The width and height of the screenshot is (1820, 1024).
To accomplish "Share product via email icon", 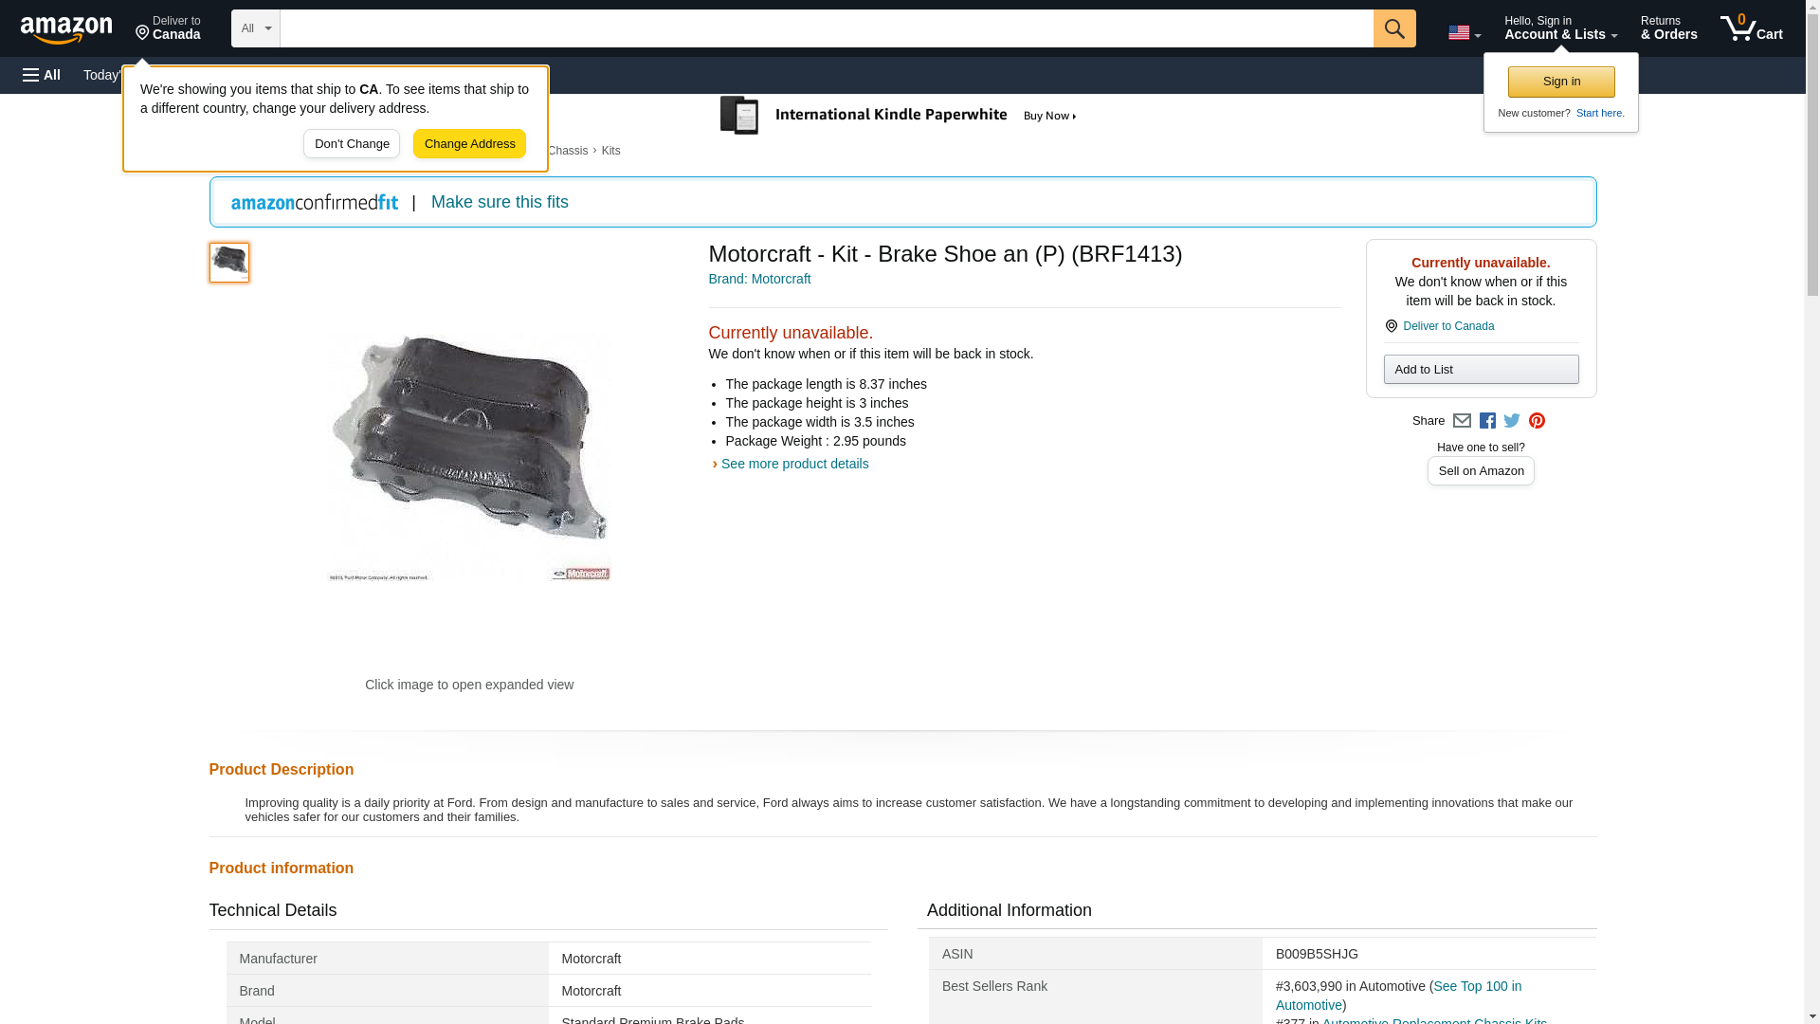I will coord(1462,421).
